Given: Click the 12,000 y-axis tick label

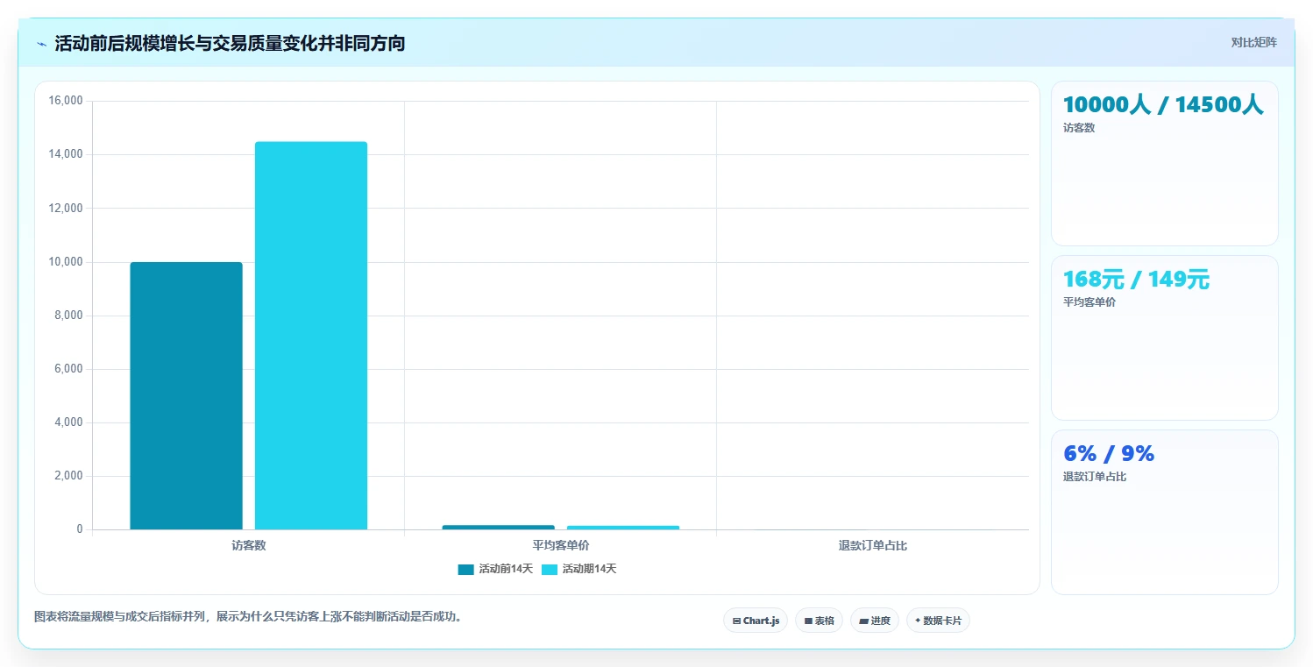Looking at the screenshot, I should (x=65, y=208).
